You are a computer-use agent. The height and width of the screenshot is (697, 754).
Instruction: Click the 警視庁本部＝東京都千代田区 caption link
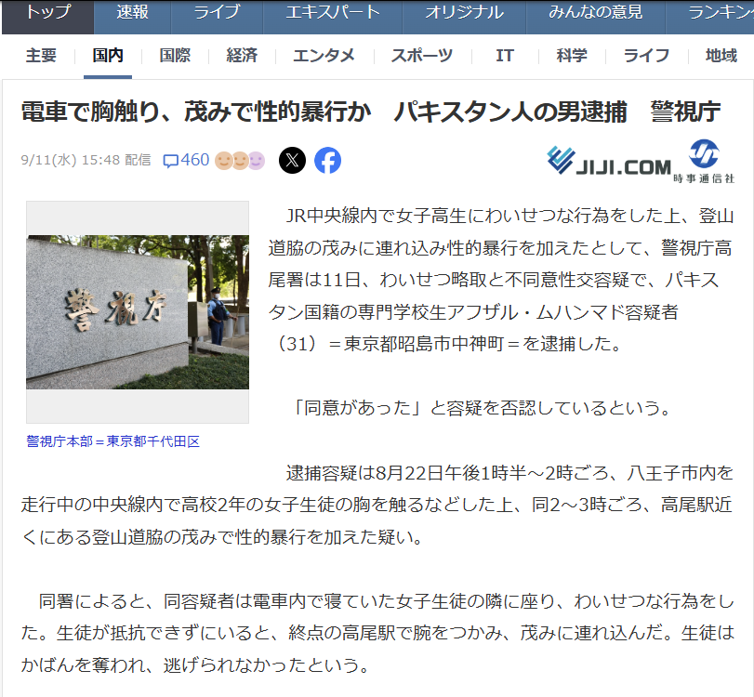point(113,441)
